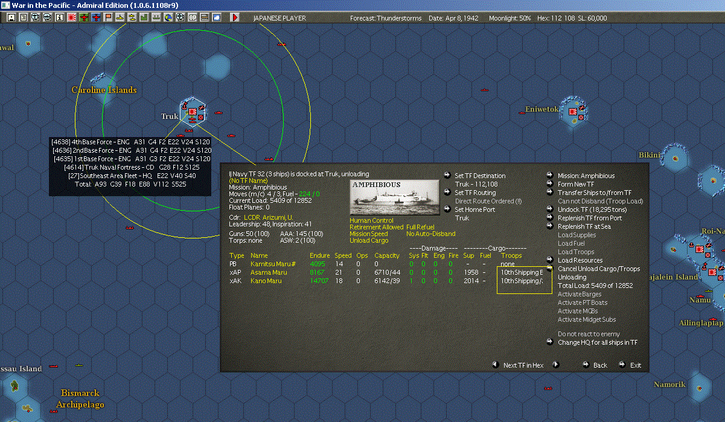
Task: Click the Bismarck Archipelago map label
Action: 80,398
